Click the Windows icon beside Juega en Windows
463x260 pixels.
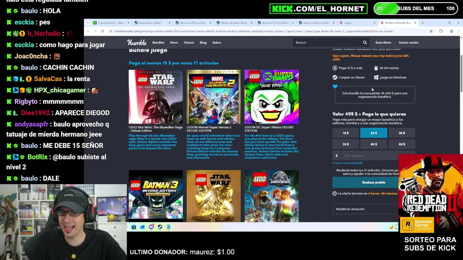pos(376,77)
